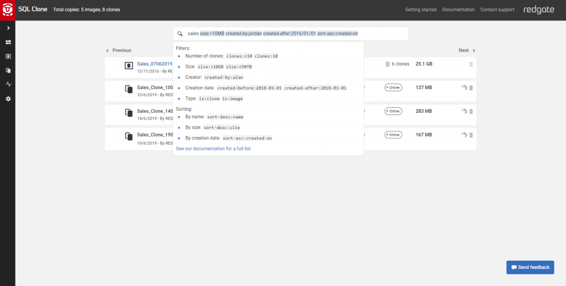Viewport: 566px width, 286px height.
Task: Insert the sort-desc:size sorting example
Action: [222, 127]
